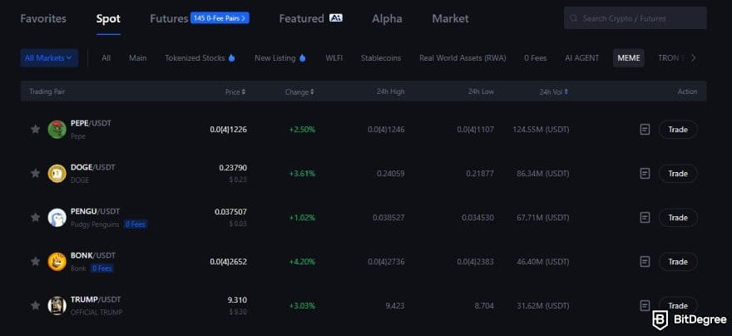Open details icon for PEPE/USDT row
This screenshot has height=336, width=732.
pos(645,129)
